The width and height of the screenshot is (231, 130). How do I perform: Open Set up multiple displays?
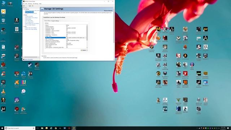point(30,25)
